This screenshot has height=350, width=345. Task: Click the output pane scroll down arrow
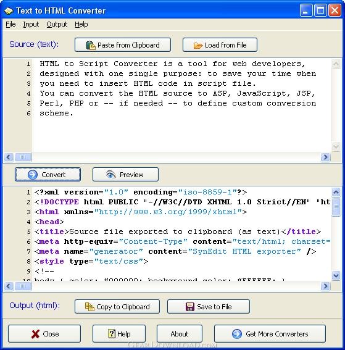pos(336,275)
